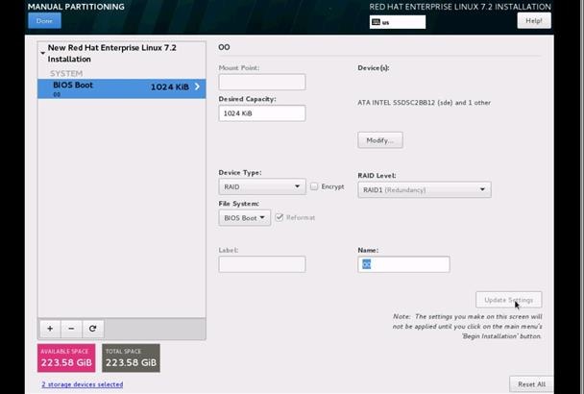The height and width of the screenshot is (394, 584).
Task: Collapse the New Red Hat Enterprise Linux 7.2 Installation tree
Action: pyautogui.click(x=42, y=53)
